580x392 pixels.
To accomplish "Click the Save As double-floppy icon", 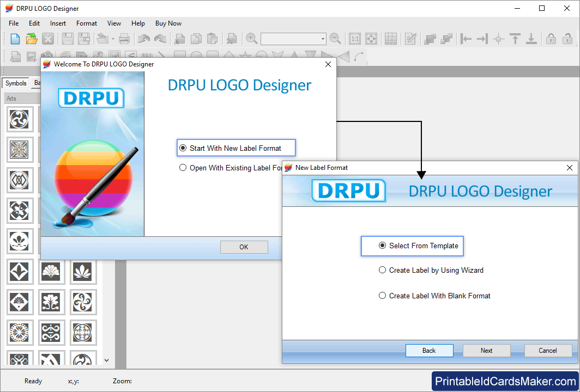I will 84,39.
